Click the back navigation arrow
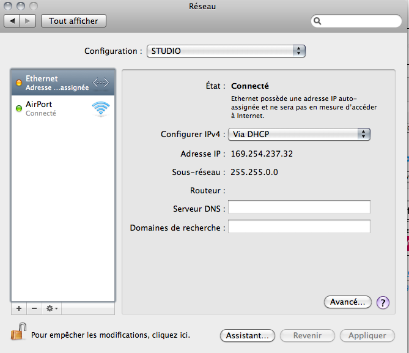This screenshot has height=353, width=409. click(13, 21)
